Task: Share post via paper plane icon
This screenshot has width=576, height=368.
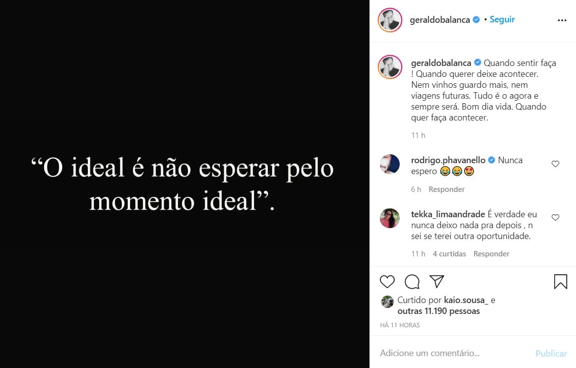Action: [437, 282]
